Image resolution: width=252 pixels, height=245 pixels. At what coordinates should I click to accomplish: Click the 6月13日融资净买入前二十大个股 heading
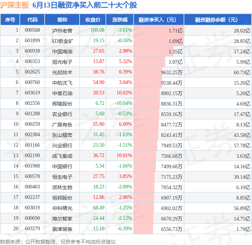(x=85, y=5)
